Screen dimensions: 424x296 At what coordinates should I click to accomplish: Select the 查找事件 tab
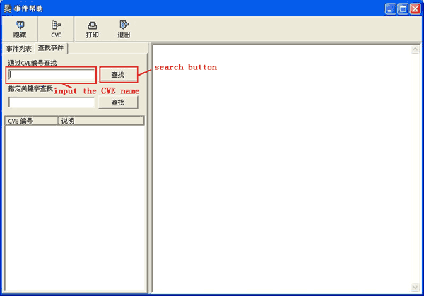point(51,48)
